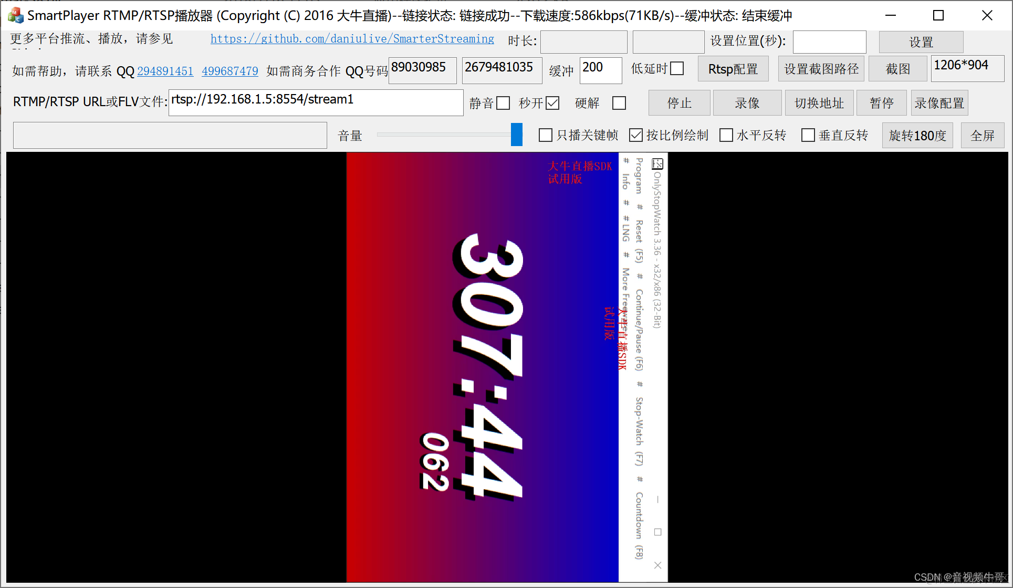
Task: Start recording with the 录像 button
Action: [747, 103]
